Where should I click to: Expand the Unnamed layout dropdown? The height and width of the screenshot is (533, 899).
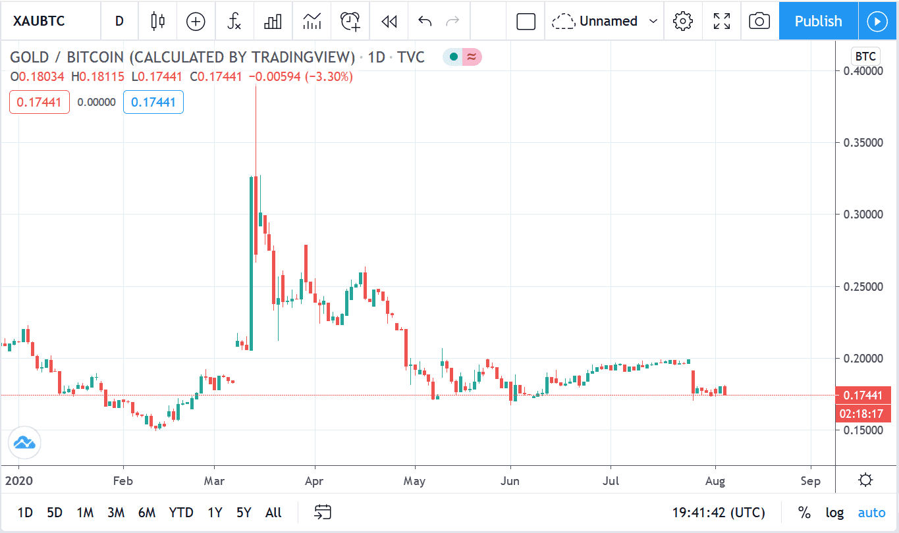(653, 21)
